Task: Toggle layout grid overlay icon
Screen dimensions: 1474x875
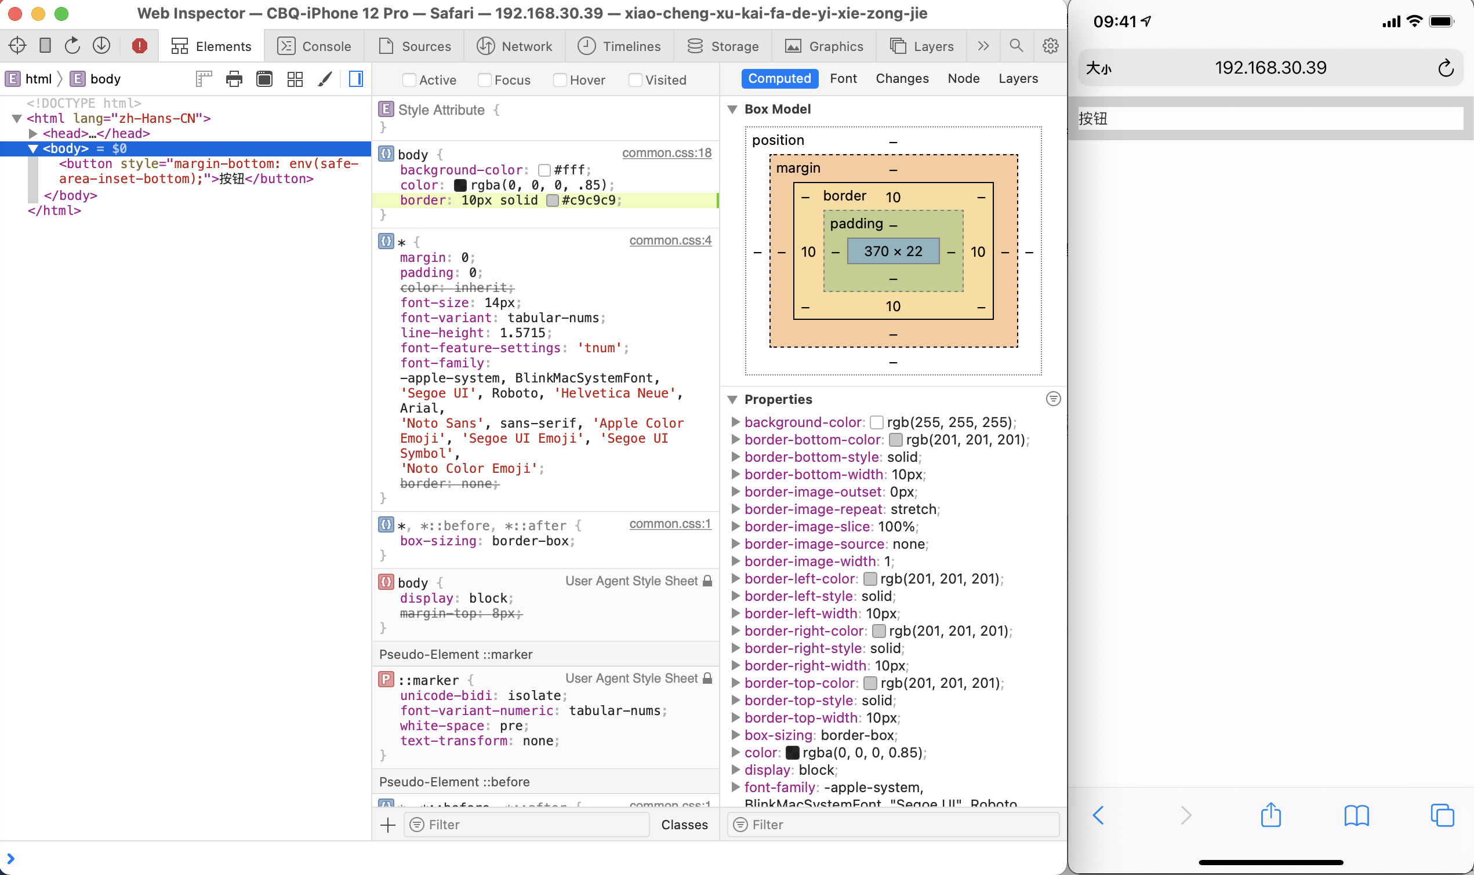Action: click(295, 79)
